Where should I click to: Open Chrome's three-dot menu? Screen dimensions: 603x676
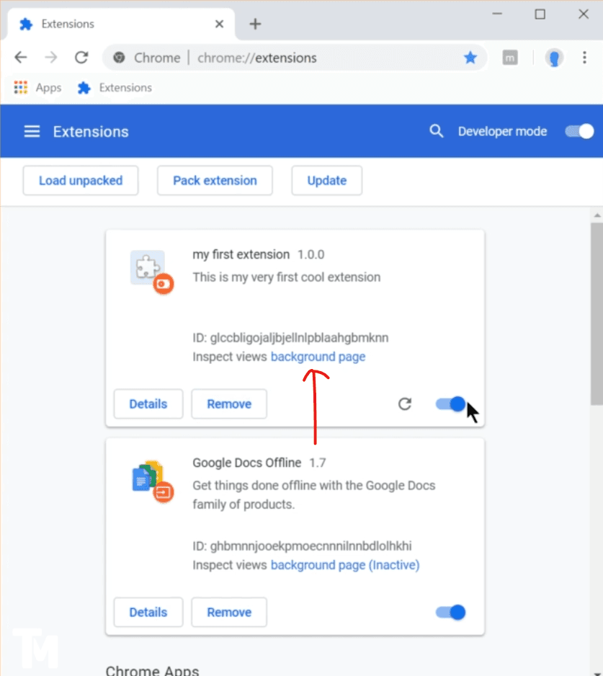coord(584,58)
